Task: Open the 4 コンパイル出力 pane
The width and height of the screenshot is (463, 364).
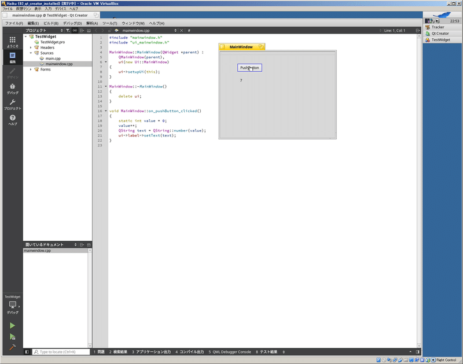Action: pyautogui.click(x=190, y=352)
